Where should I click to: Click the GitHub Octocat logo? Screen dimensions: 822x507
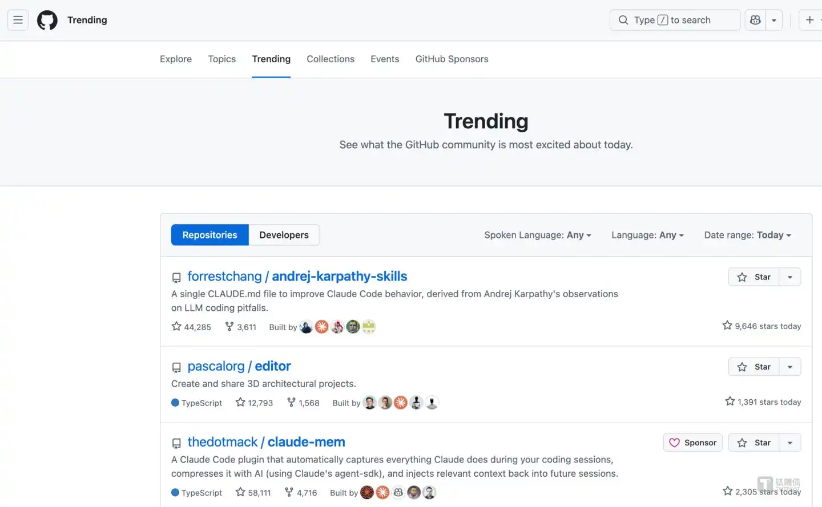tap(47, 20)
